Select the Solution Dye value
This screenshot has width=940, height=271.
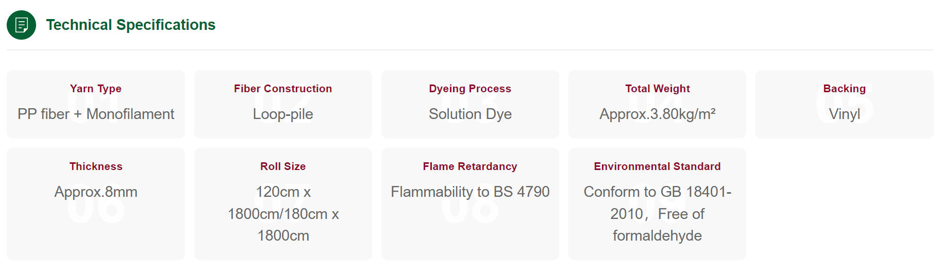pos(470,114)
